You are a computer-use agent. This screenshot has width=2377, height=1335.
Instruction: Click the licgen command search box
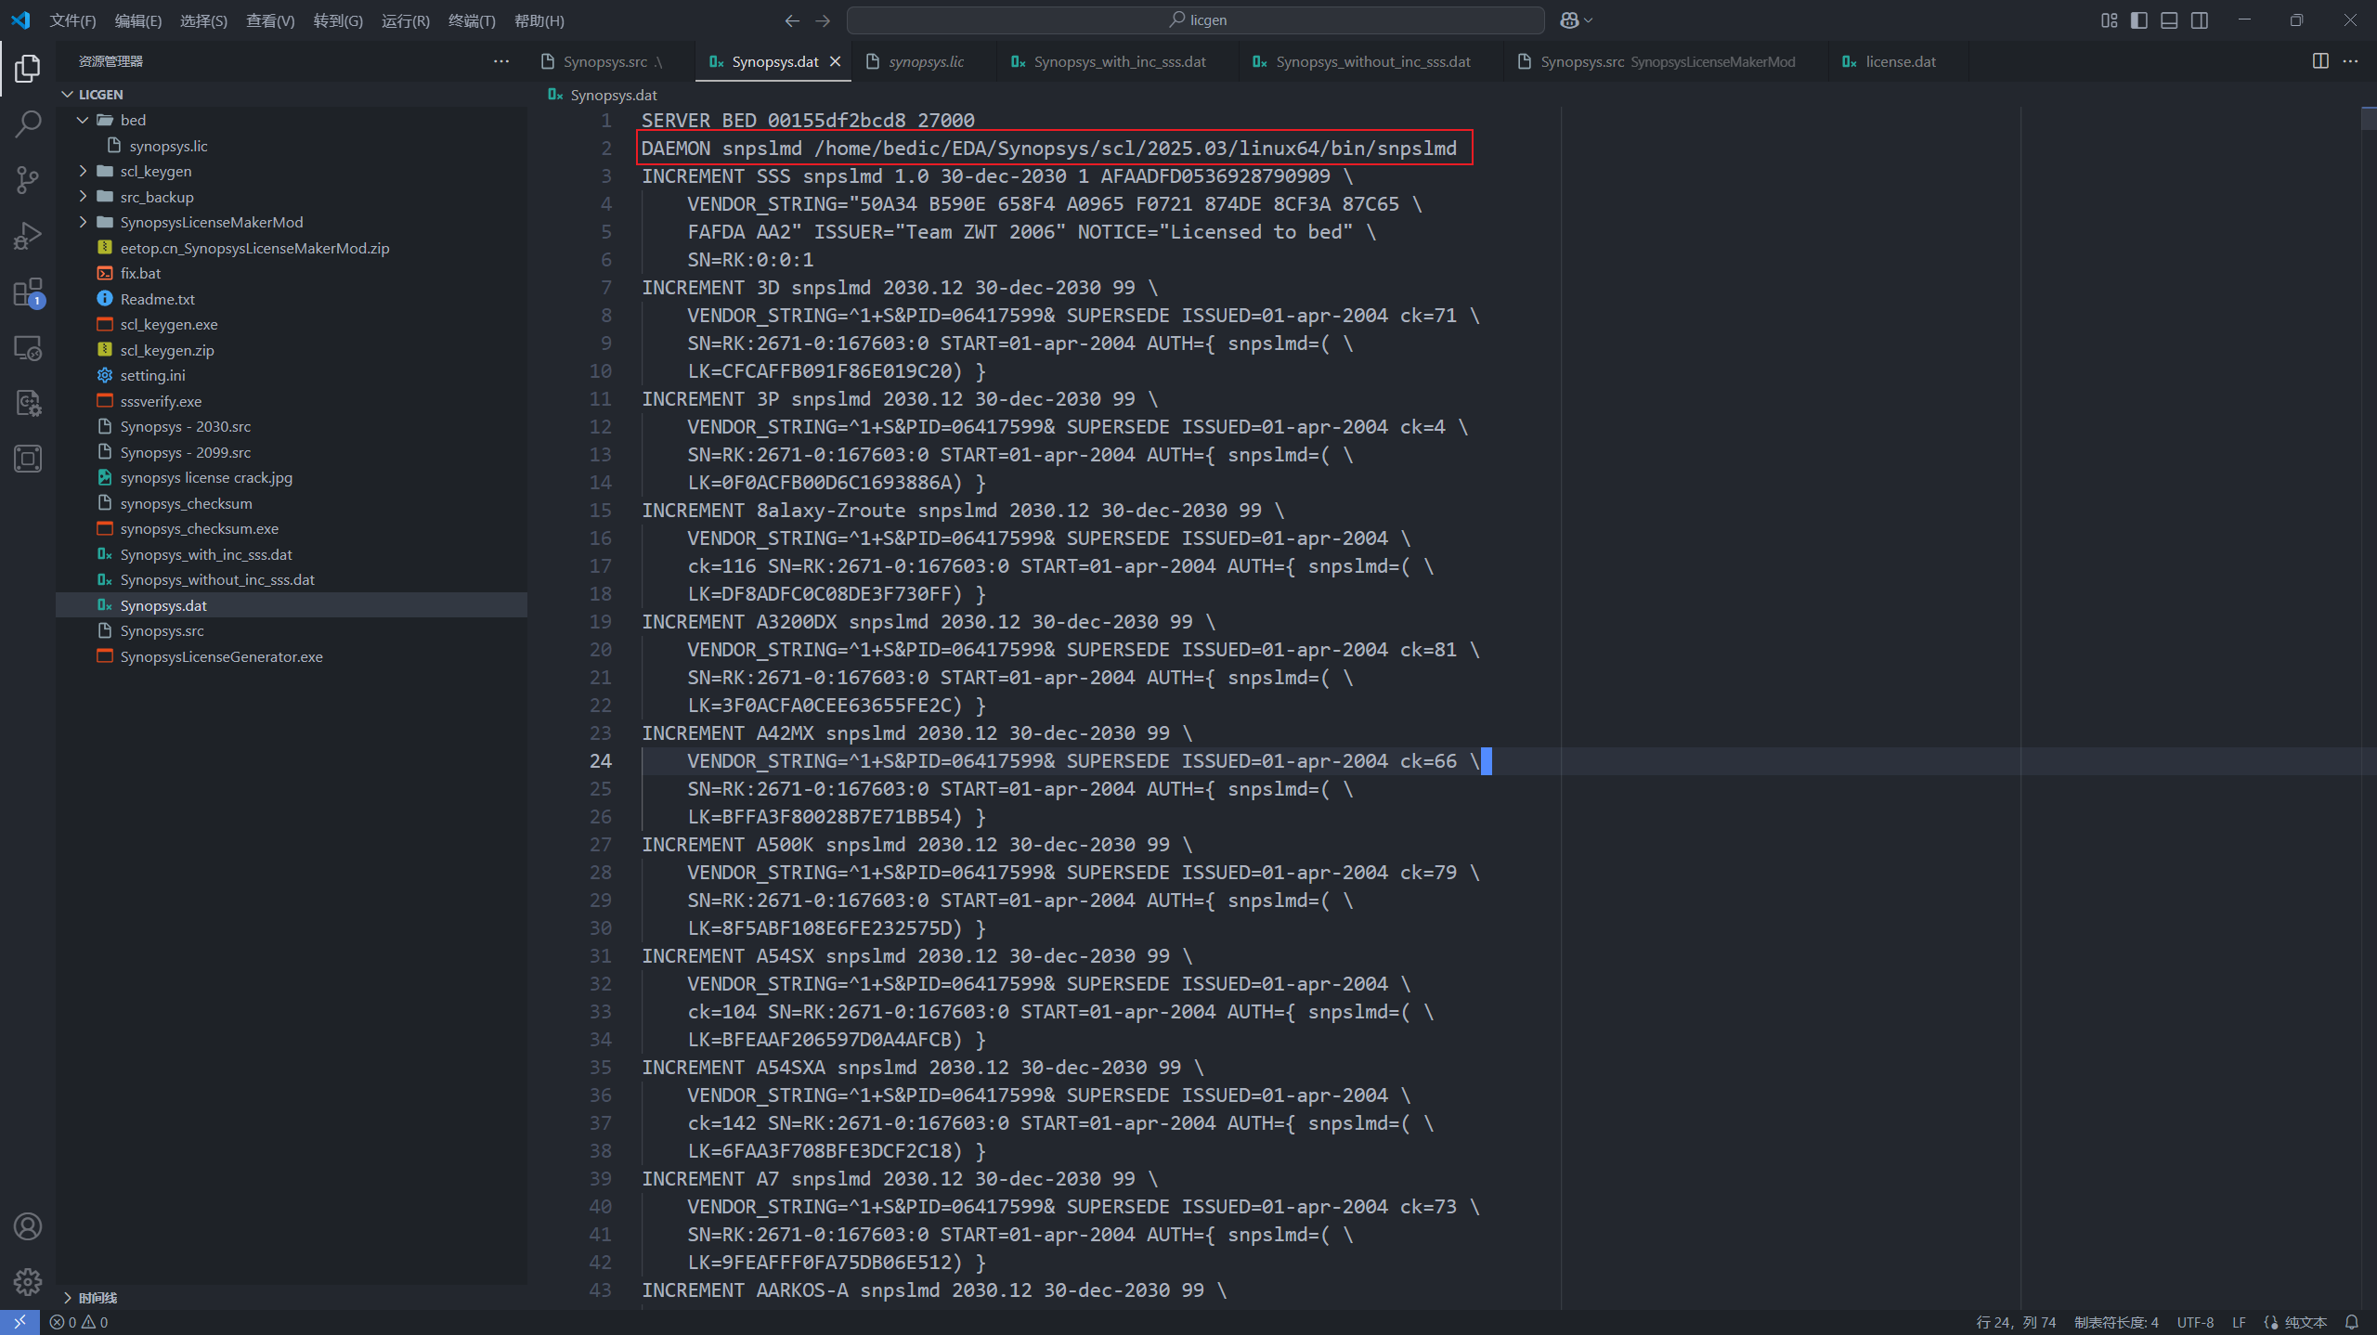point(1196,20)
